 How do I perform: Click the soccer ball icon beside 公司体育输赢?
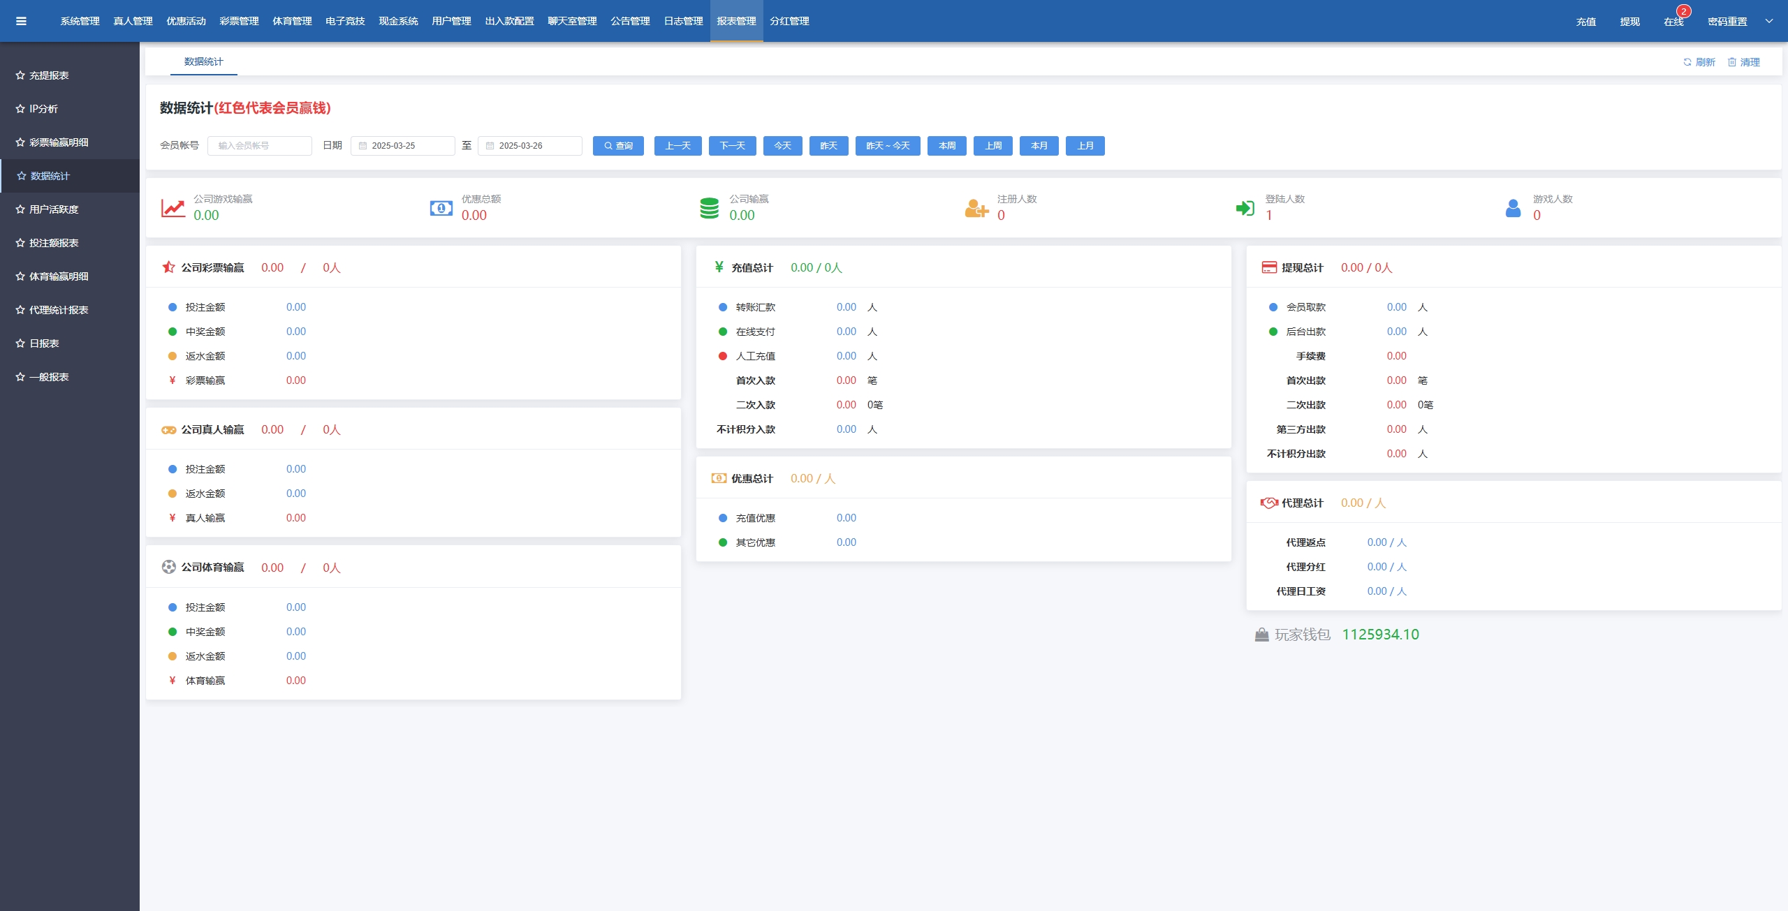[x=168, y=567]
